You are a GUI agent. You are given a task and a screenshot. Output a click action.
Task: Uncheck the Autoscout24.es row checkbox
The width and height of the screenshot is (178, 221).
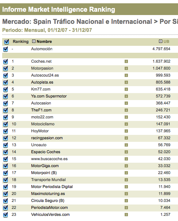5,75
